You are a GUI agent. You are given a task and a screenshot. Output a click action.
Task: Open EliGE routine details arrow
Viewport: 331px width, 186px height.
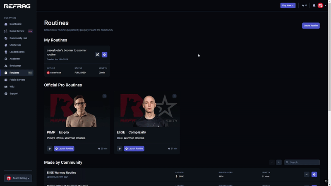coord(174,96)
